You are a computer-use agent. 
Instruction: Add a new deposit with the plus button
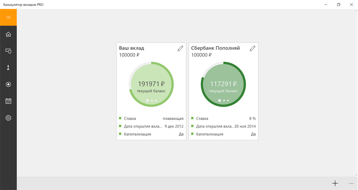(335, 183)
